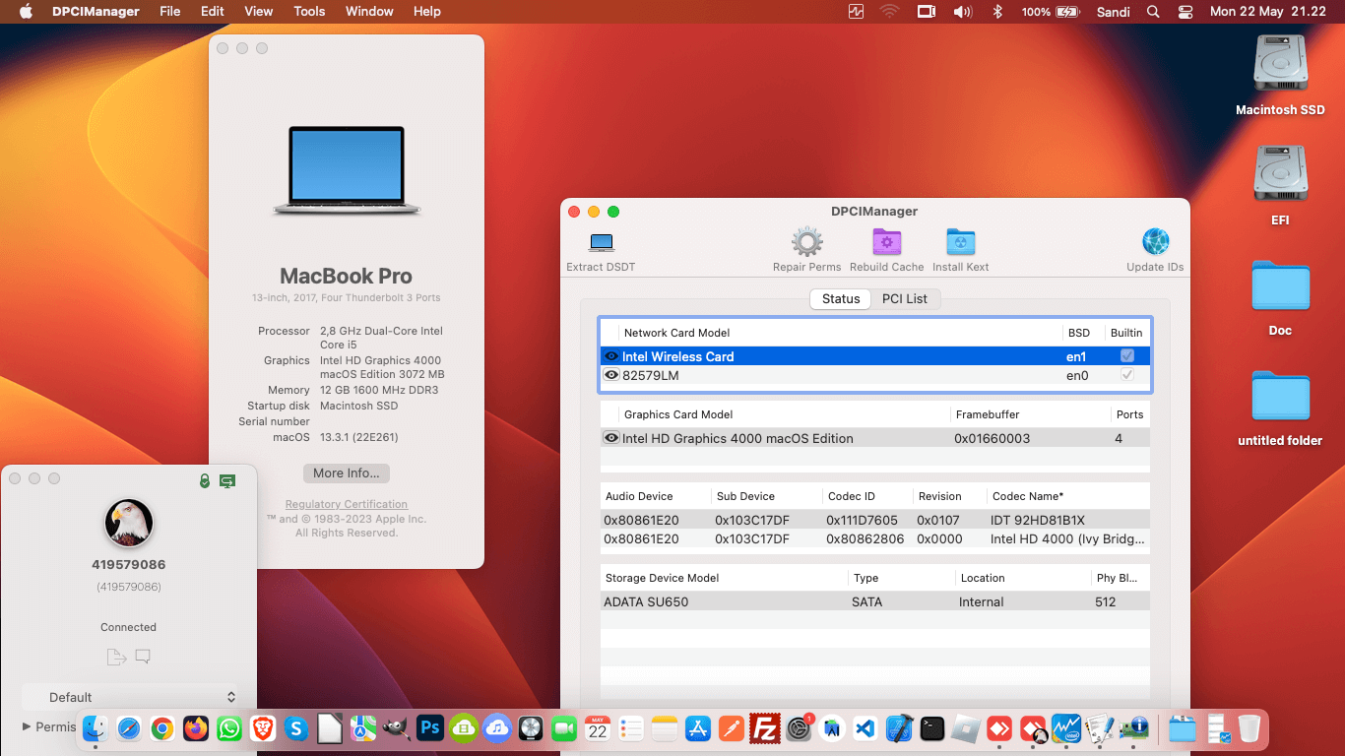The height and width of the screenshot is (756, 1345).
Task: Open Spotlight search in the menu bar
Action: click(x=1153, y=12)
